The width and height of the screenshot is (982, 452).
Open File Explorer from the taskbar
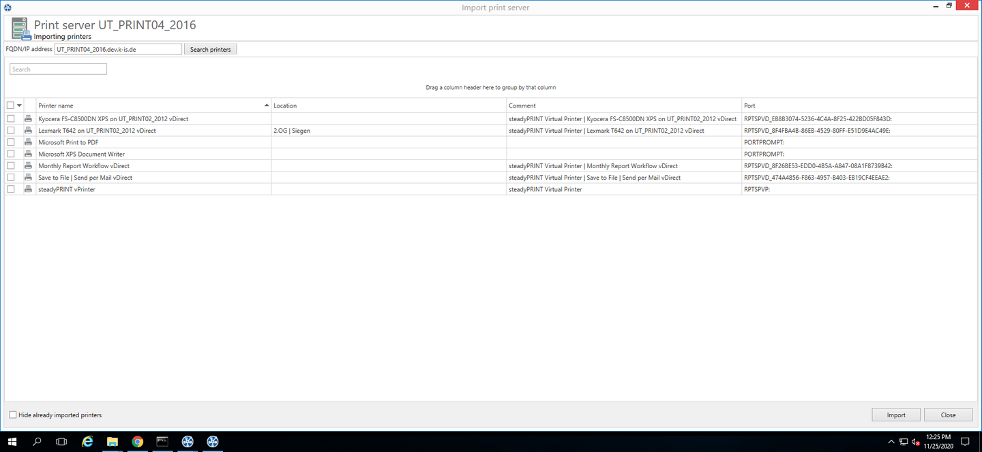(113, 442)
